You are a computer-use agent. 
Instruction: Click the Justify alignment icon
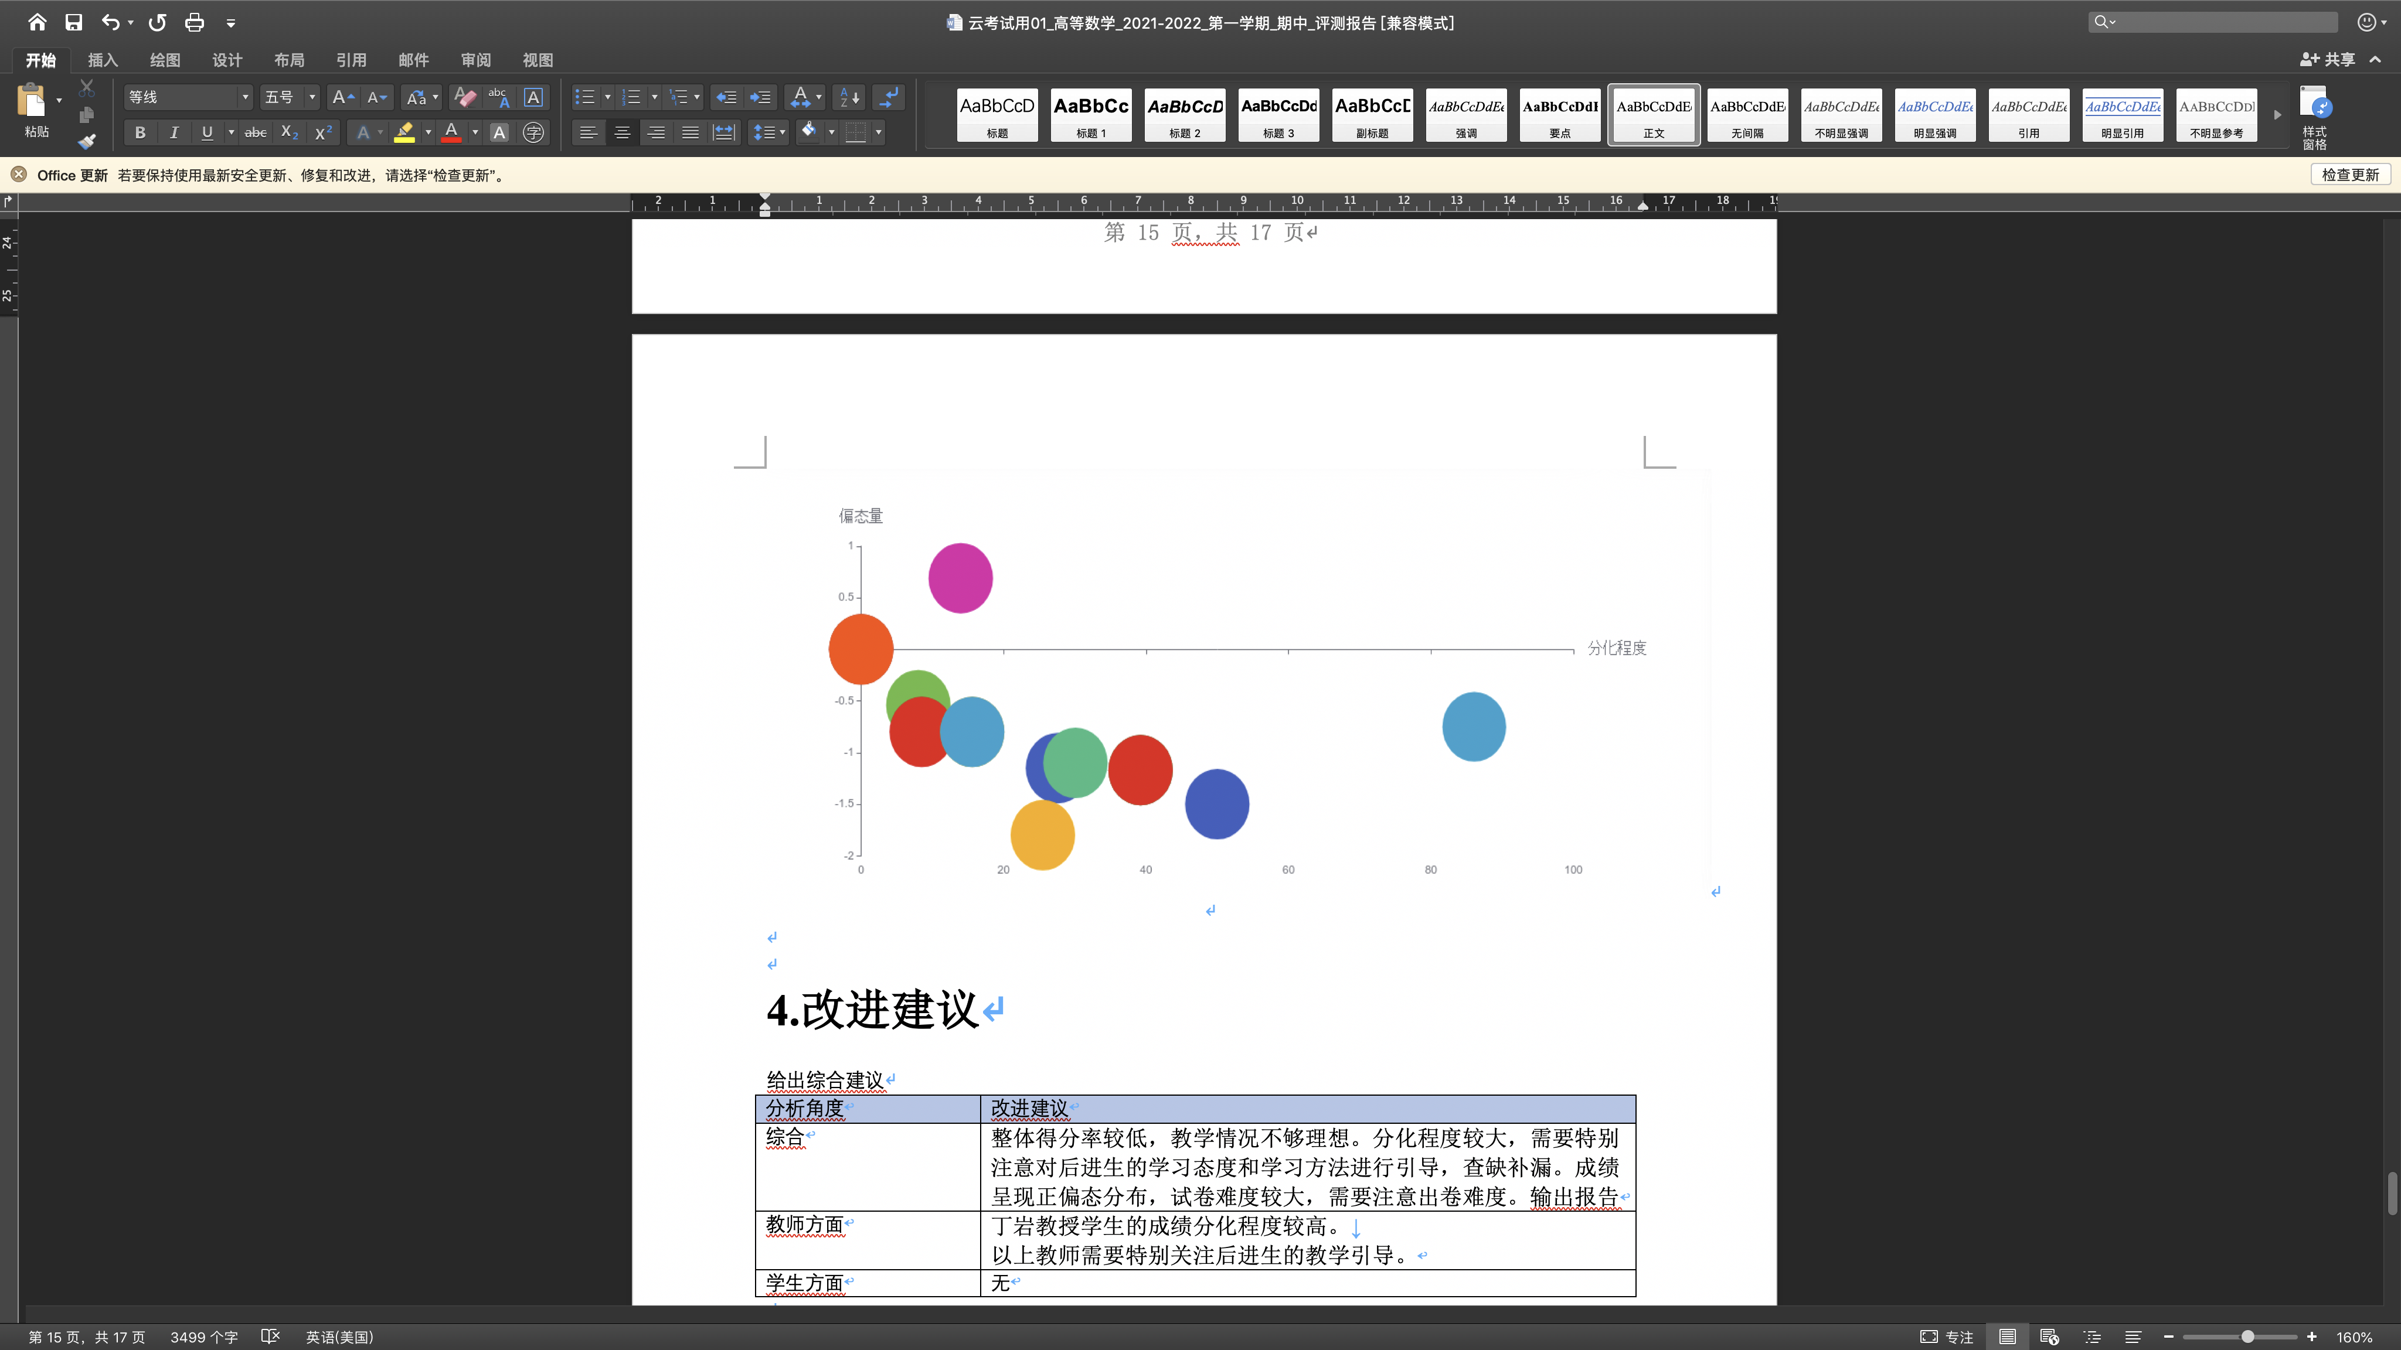click(x=690, y=132)
